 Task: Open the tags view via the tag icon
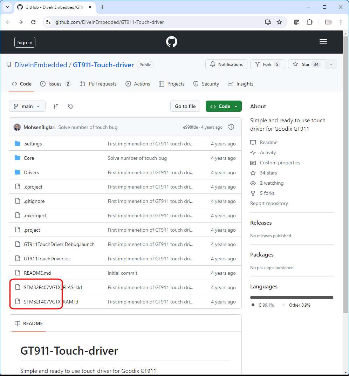coord(70,106)
